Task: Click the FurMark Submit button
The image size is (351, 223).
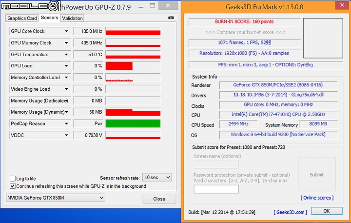Action: tap(316, 174)
